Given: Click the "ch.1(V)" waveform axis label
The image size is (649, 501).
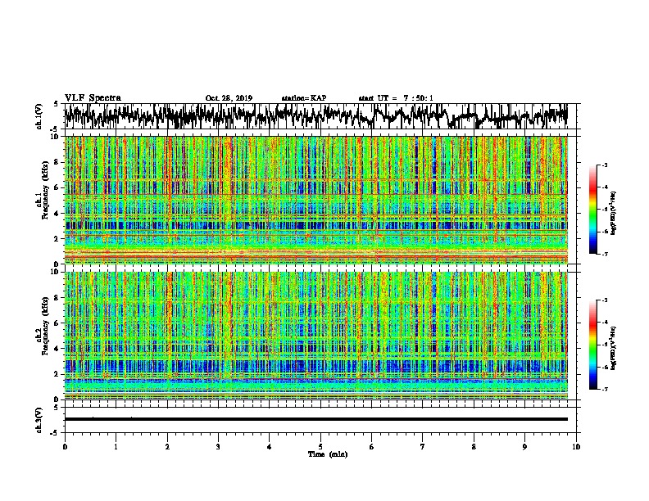Looking at the screenshot, I should tap(39, 116).
